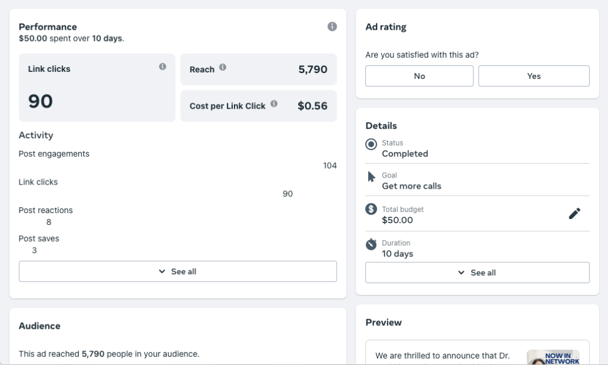The height and width of the screenshot is (365, 608).
Task: Click the Completed status icon
Action: point(371,144)
